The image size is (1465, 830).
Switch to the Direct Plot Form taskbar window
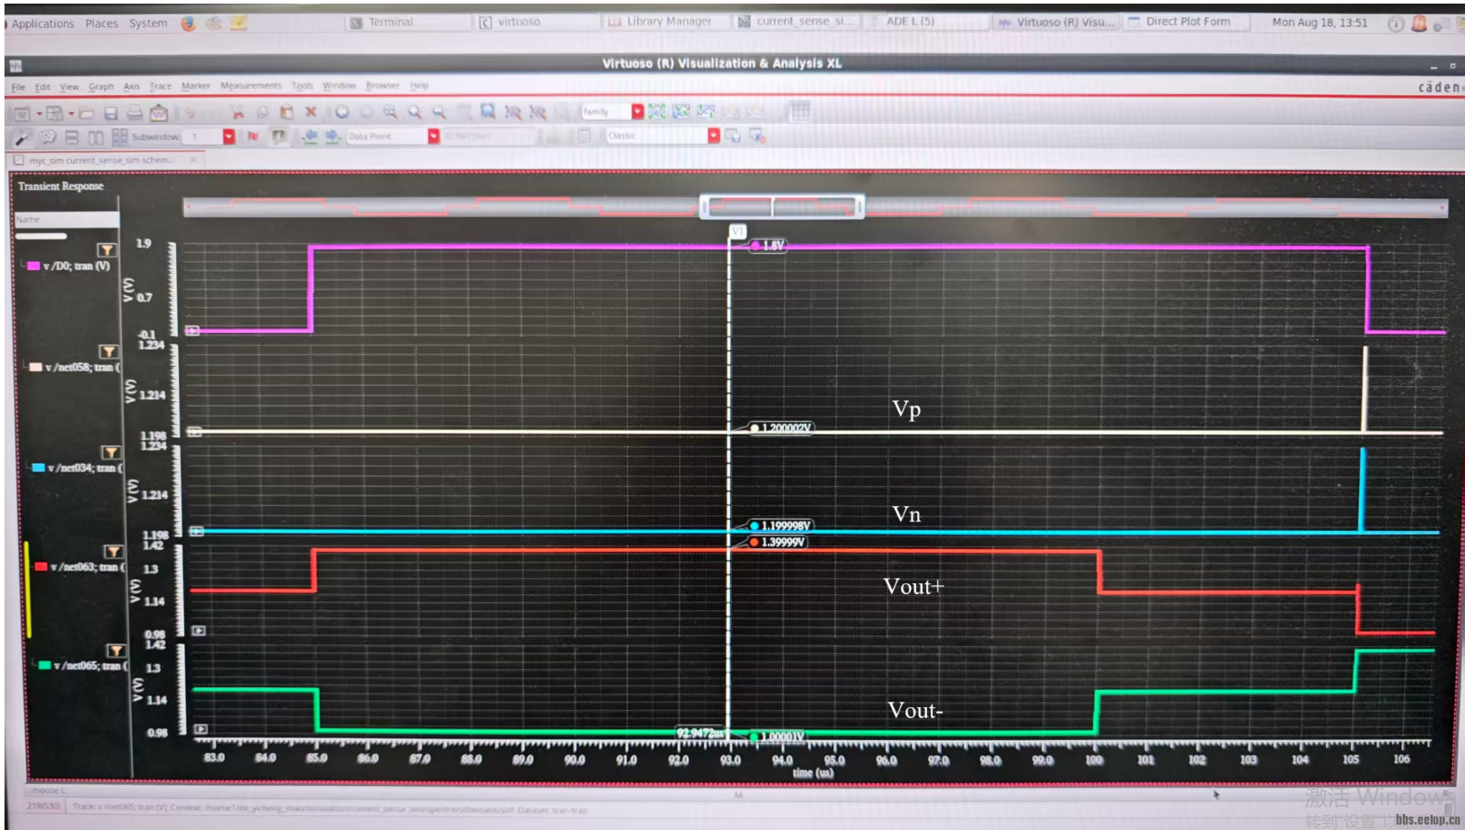pyautogui.click(x=1187, y=22)
